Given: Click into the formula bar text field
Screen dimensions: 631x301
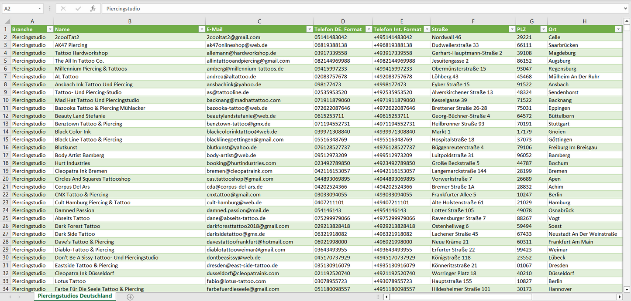Looking at the screenshot, I should point(349,9).
